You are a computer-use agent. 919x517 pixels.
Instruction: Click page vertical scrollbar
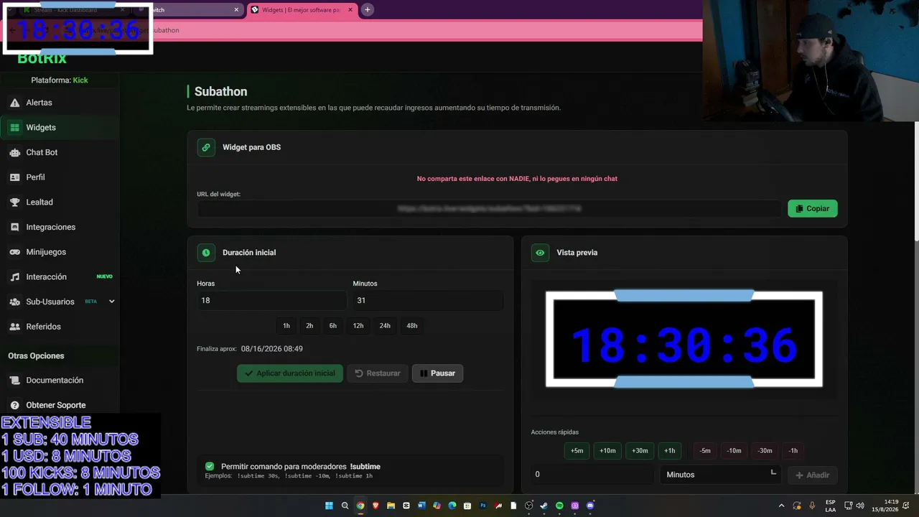915,182
